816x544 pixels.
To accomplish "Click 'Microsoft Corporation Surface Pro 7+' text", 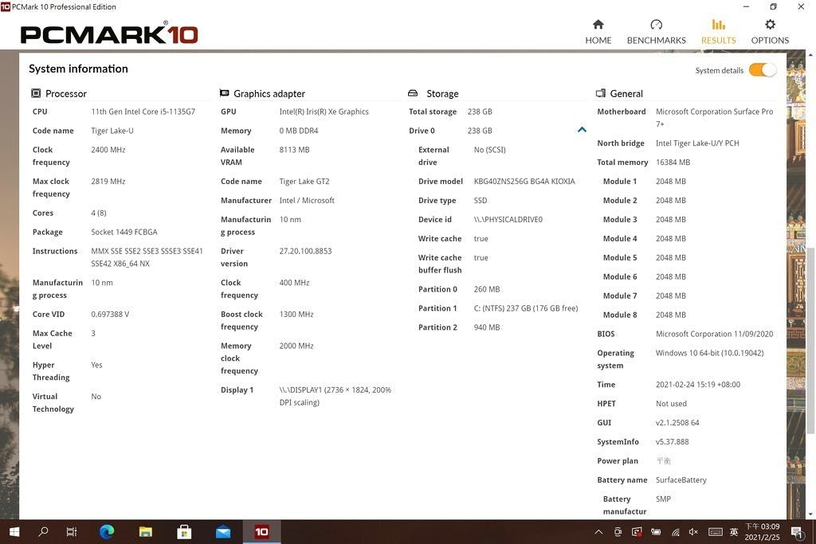I will tap(714, 118).
